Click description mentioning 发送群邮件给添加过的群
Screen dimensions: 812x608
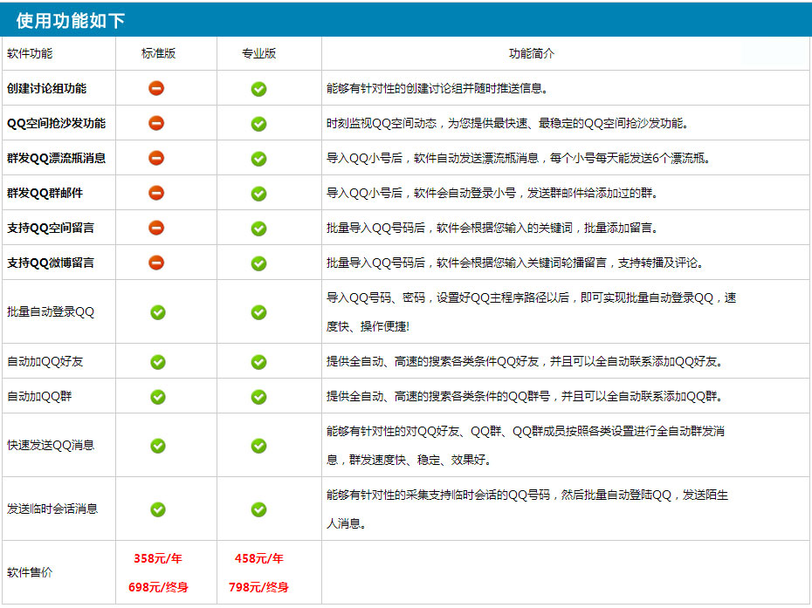pos(492,193)
